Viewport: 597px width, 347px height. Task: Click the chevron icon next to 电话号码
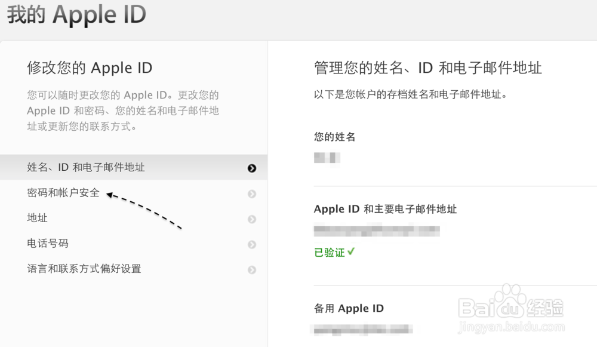coord(251,243)
